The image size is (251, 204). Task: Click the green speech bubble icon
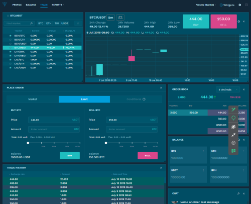[233, 118]
